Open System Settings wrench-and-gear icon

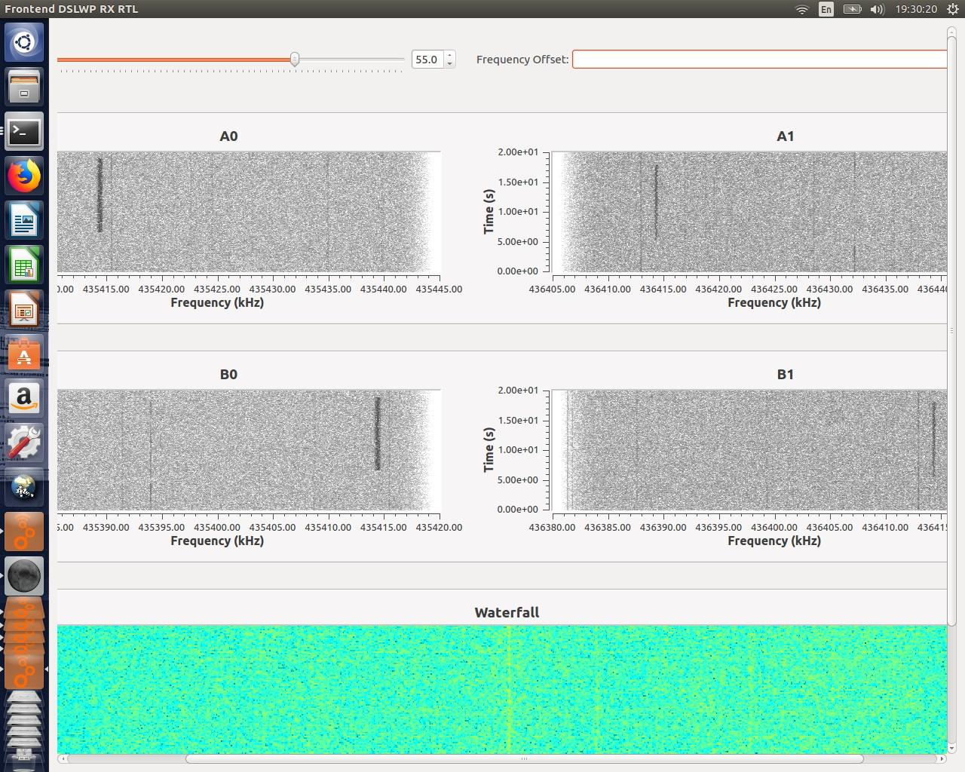[24, 443]
